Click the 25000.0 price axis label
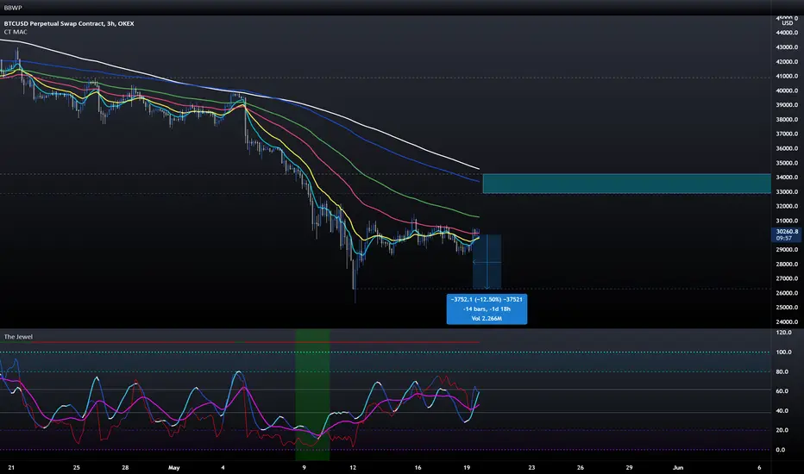Image resolution: width=804 pixels, height=474 pixels. click(787, 308)
